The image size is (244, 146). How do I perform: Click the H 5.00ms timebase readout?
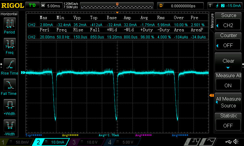pos(51,5)
